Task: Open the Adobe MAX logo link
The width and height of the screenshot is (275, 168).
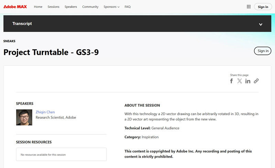Action: (x=15, y=7)
